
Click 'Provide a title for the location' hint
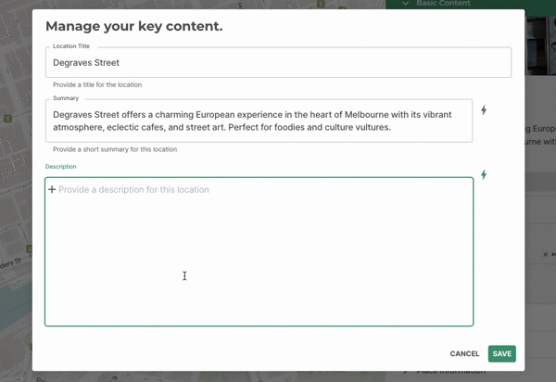pos(97,84)
